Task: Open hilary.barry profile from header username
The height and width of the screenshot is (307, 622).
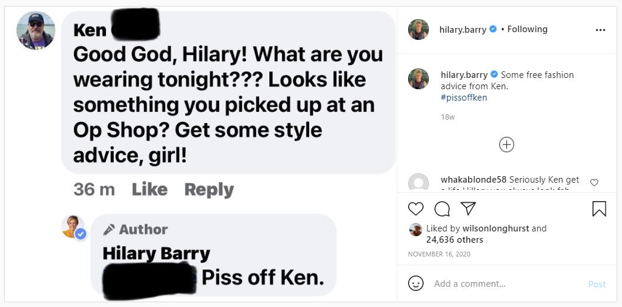Action: pyautogui.click(x=463, y=29)
